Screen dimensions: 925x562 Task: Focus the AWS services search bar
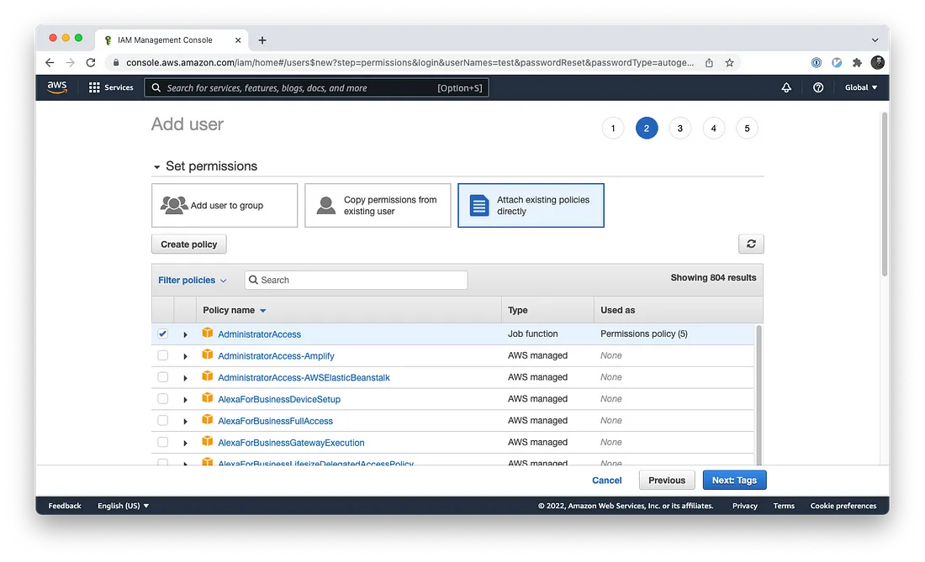(316, 87)
